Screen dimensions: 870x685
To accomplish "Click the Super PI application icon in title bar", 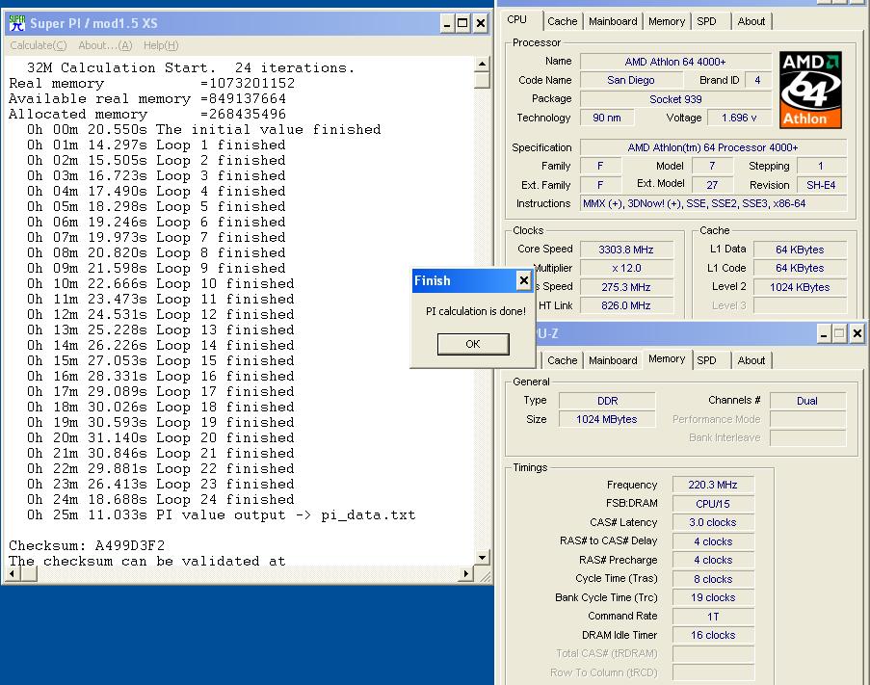I will point(17,23).
